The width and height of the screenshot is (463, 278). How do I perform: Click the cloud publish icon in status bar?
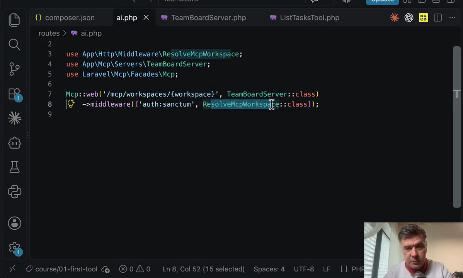coord(106,269)
